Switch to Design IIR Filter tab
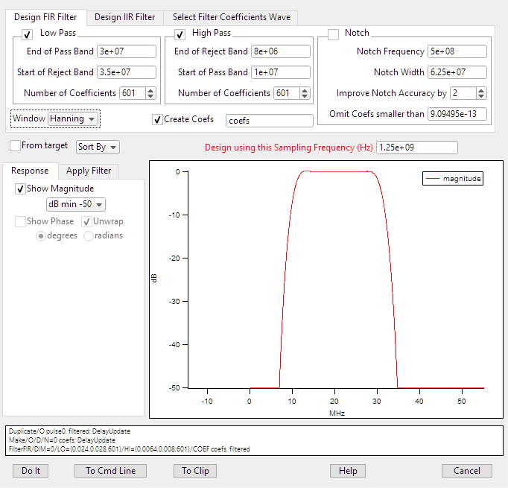508x488 pixels. tap(124, 17)
